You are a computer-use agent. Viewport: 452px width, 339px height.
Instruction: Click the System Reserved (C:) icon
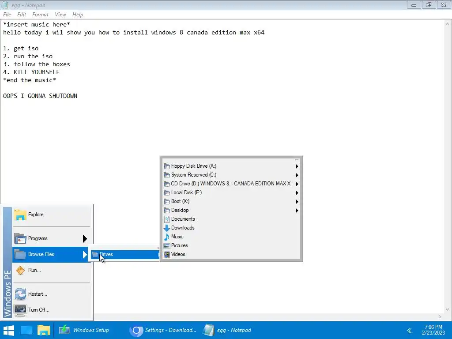click(x=166, y=175)
